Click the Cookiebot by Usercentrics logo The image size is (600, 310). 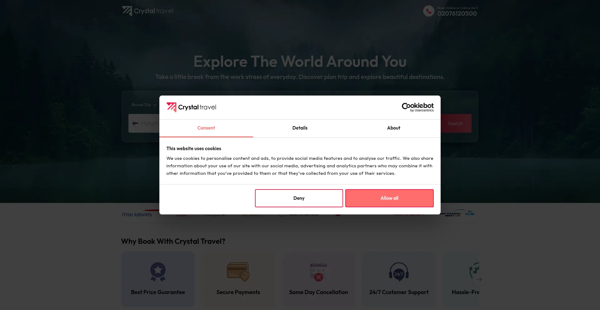pyautogui.click(x=417, y=107)
